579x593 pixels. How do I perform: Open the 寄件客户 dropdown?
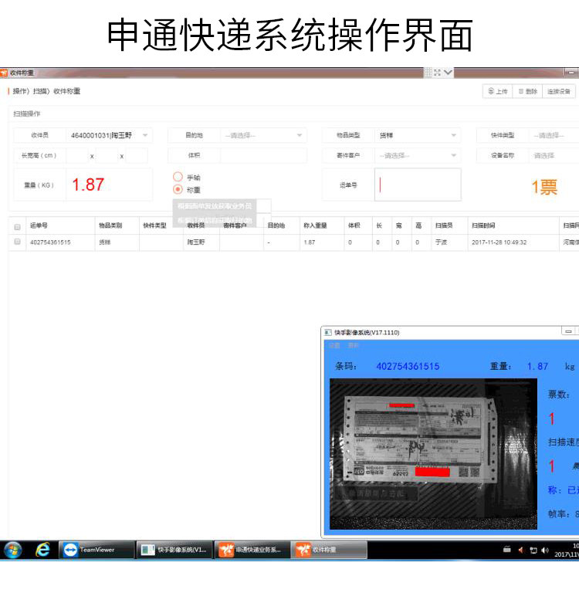pyautogui.click(x=418, y=155)
